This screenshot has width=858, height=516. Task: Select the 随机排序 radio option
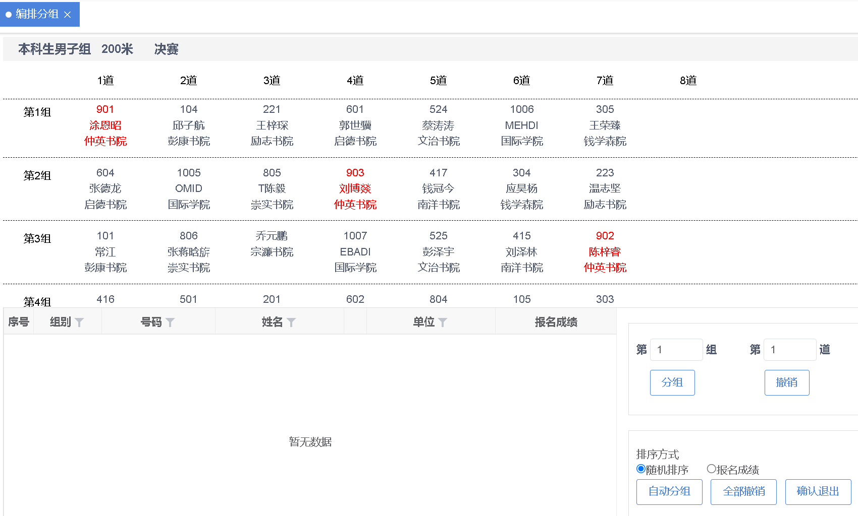641,469
